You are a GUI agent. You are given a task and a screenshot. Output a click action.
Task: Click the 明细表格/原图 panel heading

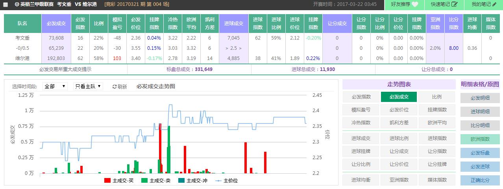pos(480,85)
